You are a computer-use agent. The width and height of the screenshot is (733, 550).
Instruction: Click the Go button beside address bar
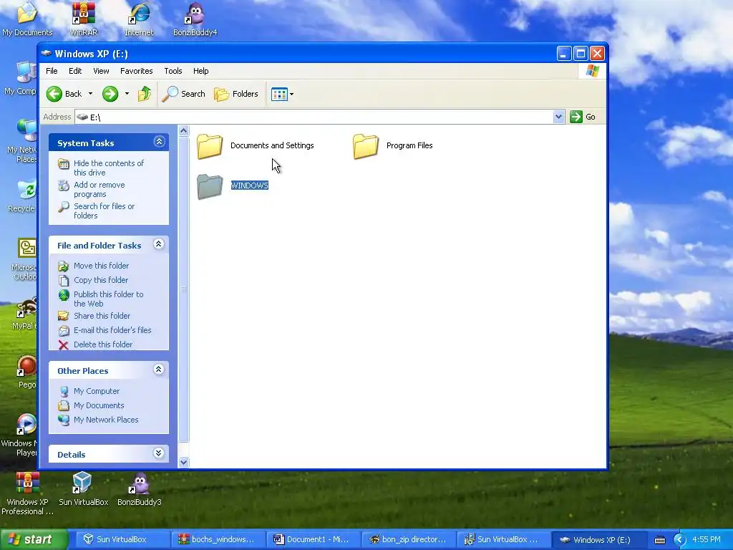click(583, 117)
